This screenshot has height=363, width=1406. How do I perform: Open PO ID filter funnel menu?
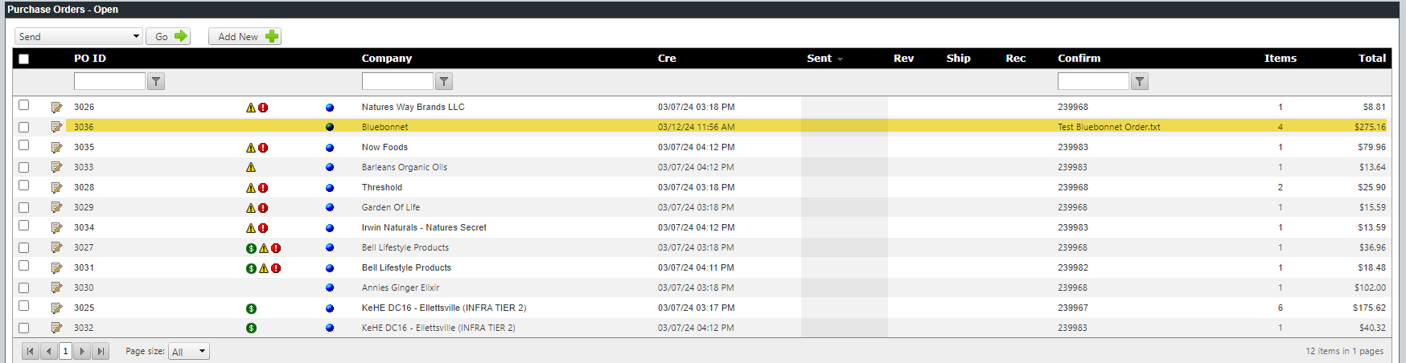[156, 81]
